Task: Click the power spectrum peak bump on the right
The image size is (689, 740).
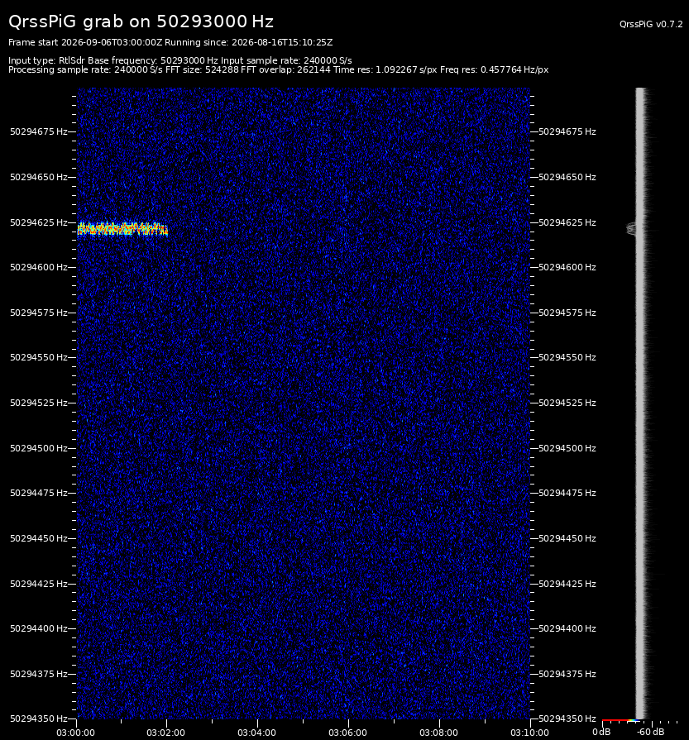Action: [x=631, y=229]
